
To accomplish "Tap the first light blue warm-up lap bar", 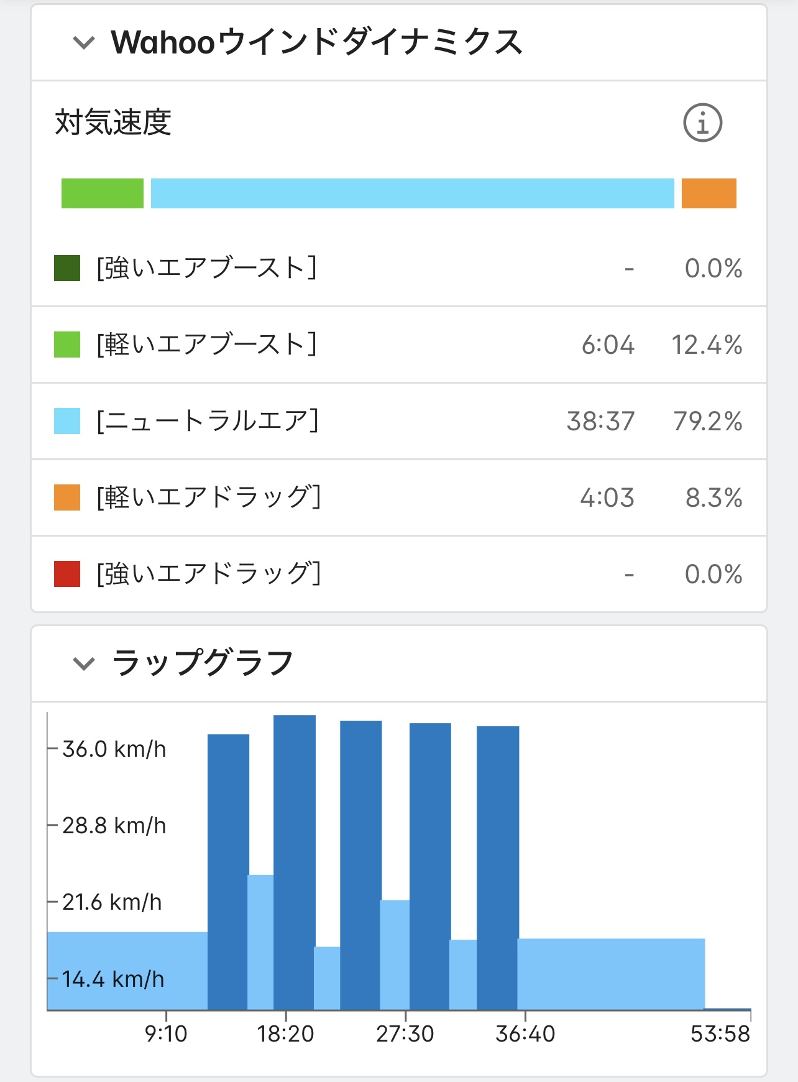I will [x=127, y=970].
